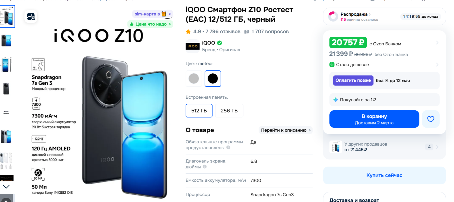This screenshot has height=202, width=454.
Task: Open the sim-карта promo tag
Action: pyautogui.click(x=152, y=14)
